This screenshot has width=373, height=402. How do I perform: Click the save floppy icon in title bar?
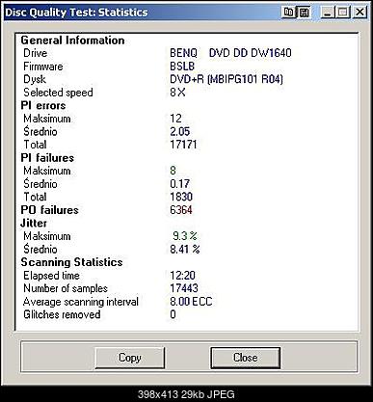coord(304,13)
